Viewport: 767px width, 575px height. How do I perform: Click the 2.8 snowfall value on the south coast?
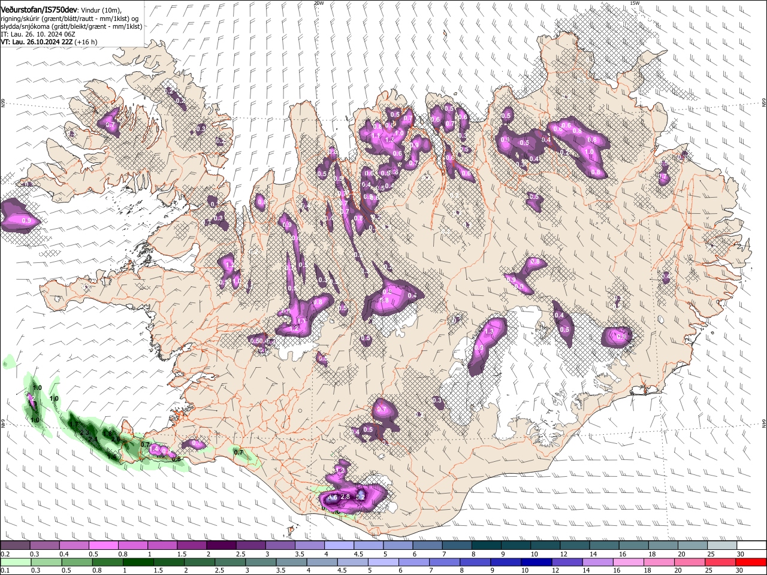345,497
